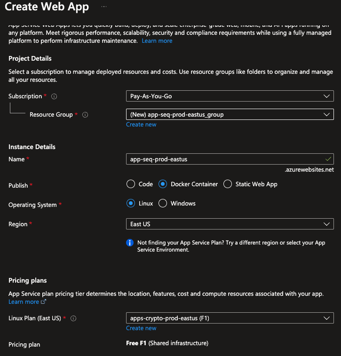Select the Code publish option
The image size is (341, 356).
[x=131, y=184]
